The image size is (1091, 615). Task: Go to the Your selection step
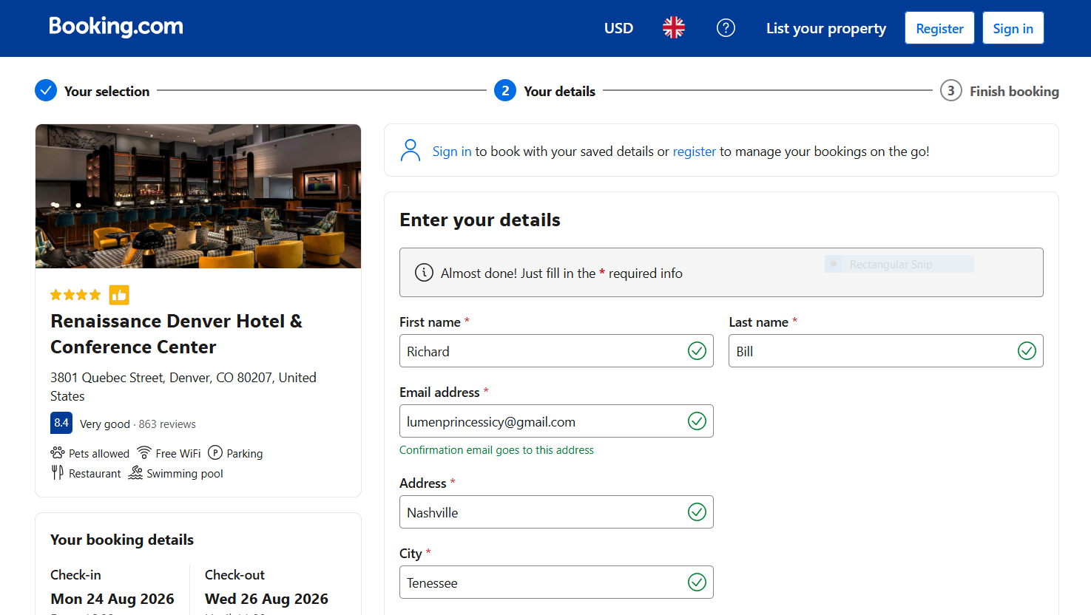[x=107, y=91]
